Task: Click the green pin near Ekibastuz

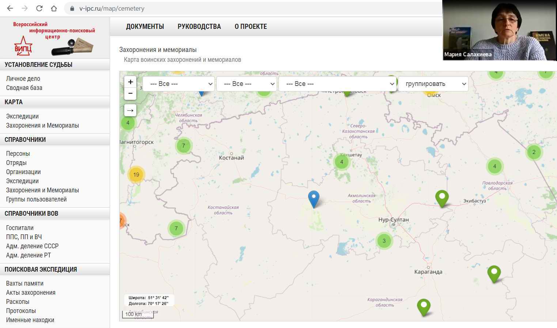Action: (x=442, y=198)
